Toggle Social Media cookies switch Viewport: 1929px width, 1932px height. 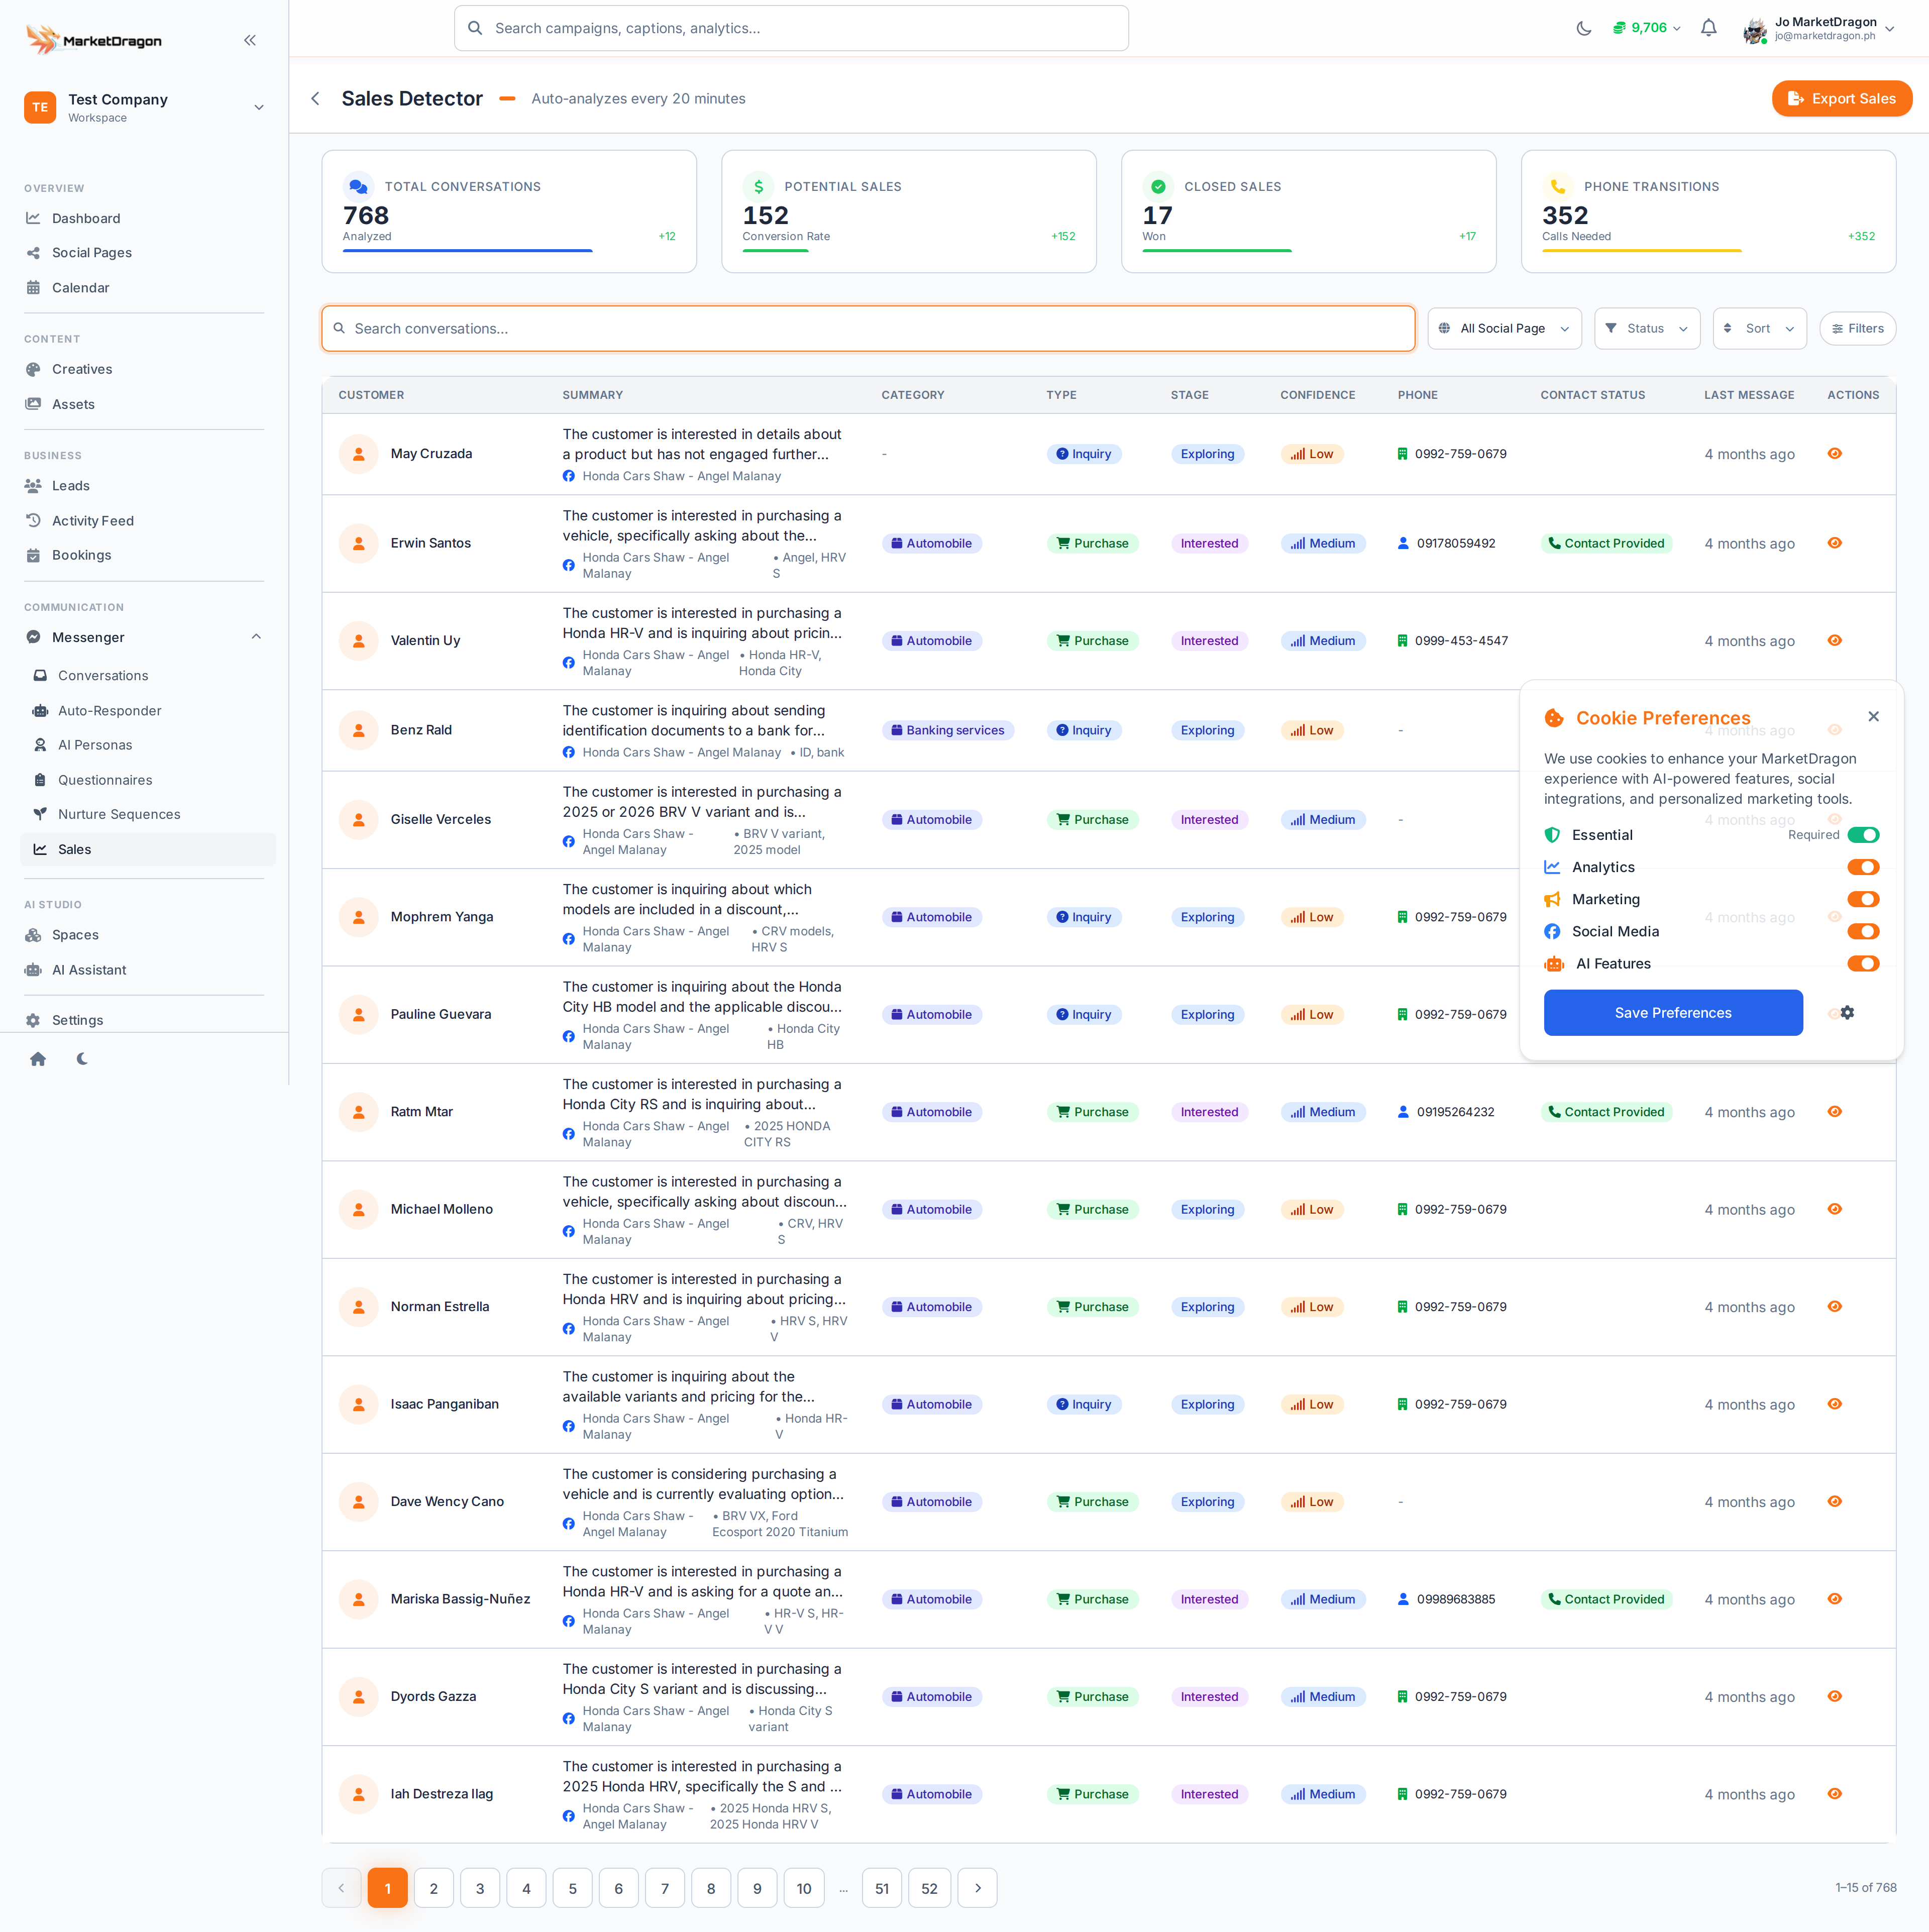click(x=1863, y=931)
